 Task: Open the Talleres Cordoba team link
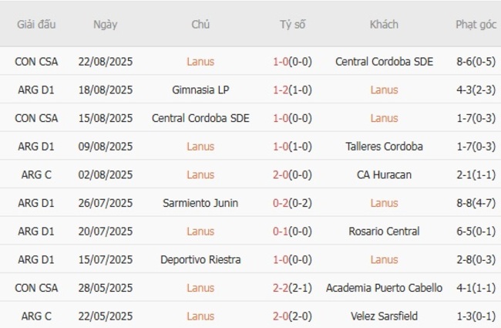(384, 147)
